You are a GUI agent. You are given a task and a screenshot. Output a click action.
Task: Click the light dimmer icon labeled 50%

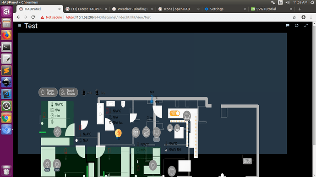point(47,165)
